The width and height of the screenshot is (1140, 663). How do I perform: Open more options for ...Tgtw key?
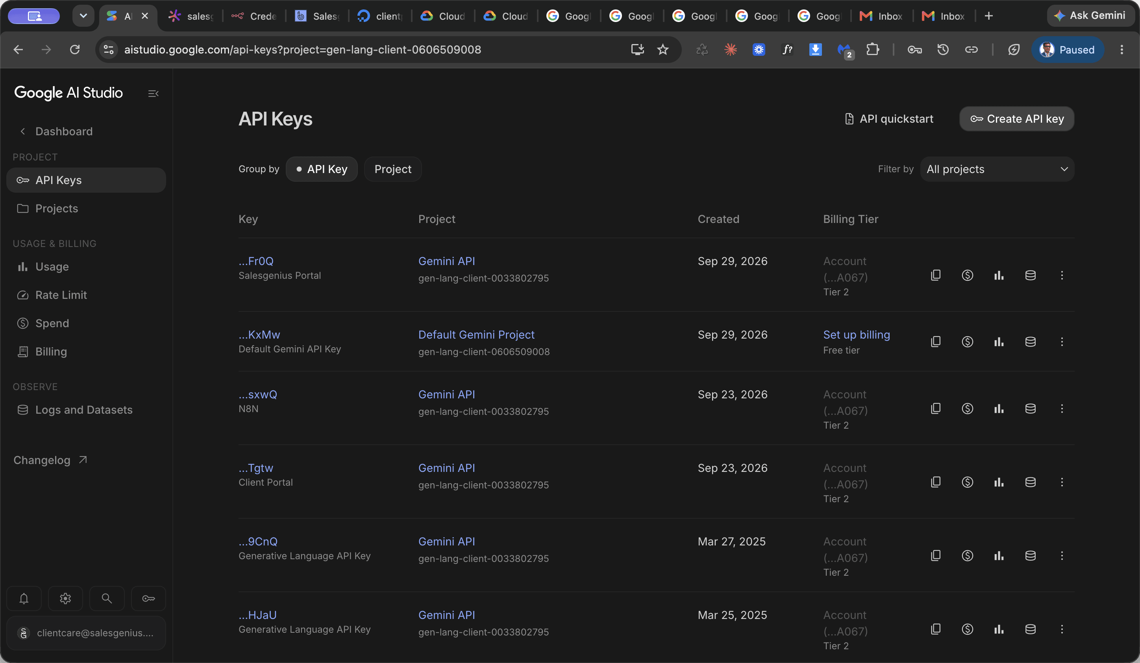pos(1062,482)
